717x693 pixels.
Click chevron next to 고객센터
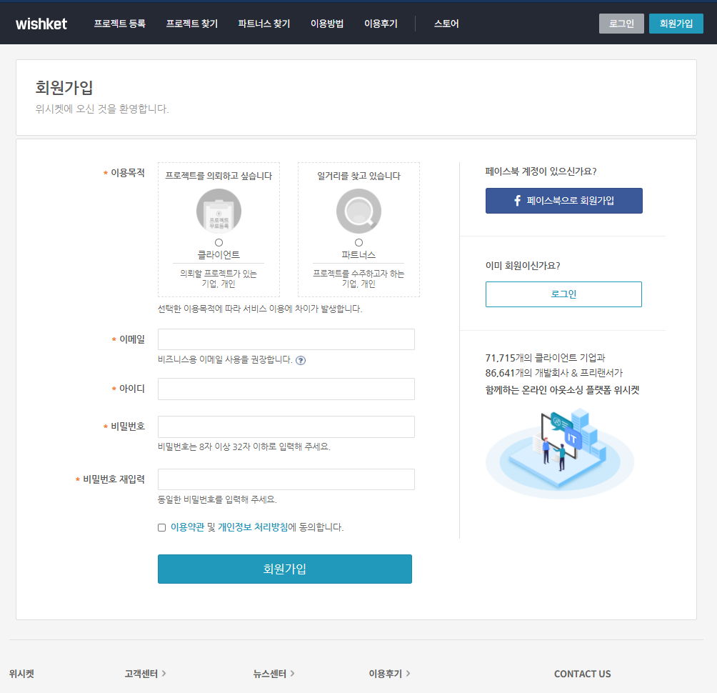click(x=164, y=673)
